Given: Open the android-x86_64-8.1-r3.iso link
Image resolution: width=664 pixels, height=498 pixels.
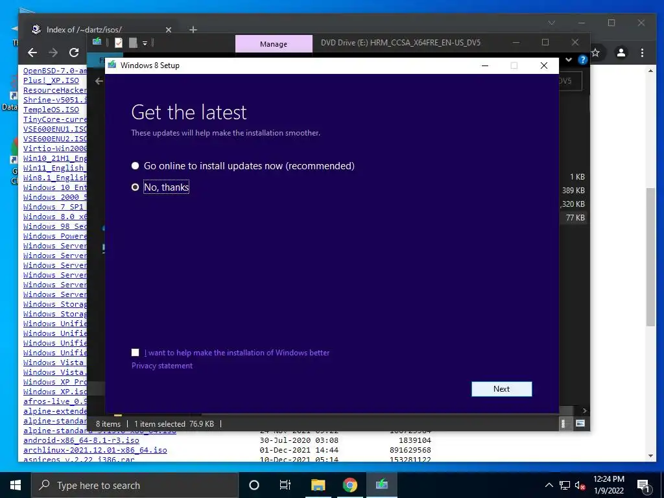Looking at the screenshot, I should click(81, 440).
